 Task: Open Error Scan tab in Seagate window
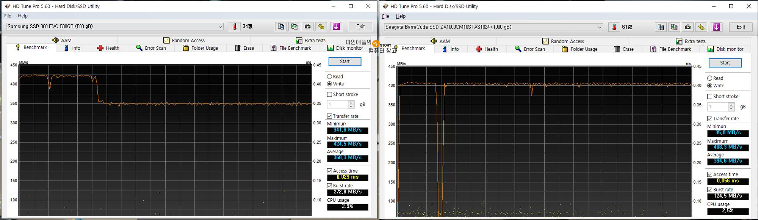coord(530,49)
